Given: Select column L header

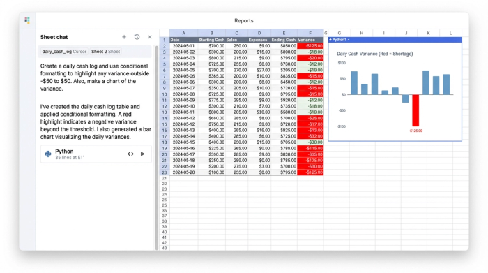Looking at the screenshot, I should [450, 33].
